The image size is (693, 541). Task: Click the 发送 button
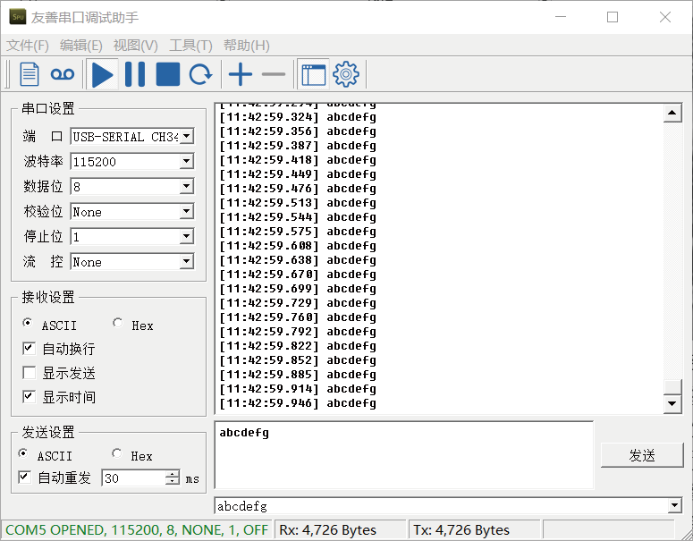coord(642,455)
